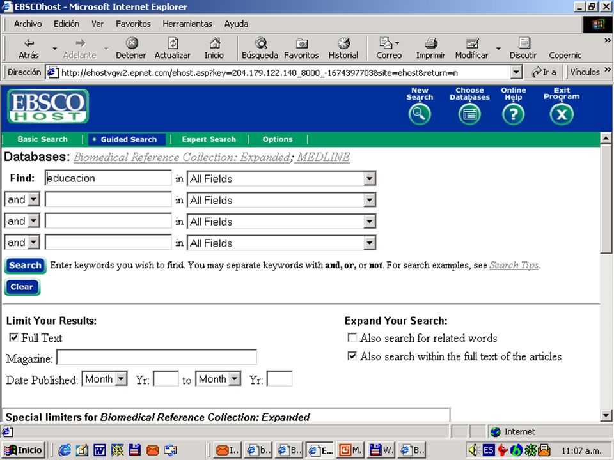The image size is (614, 460).
Task: Click the page scrollbar up arrow
Action: pyautogui.click(x=606, y=138)
